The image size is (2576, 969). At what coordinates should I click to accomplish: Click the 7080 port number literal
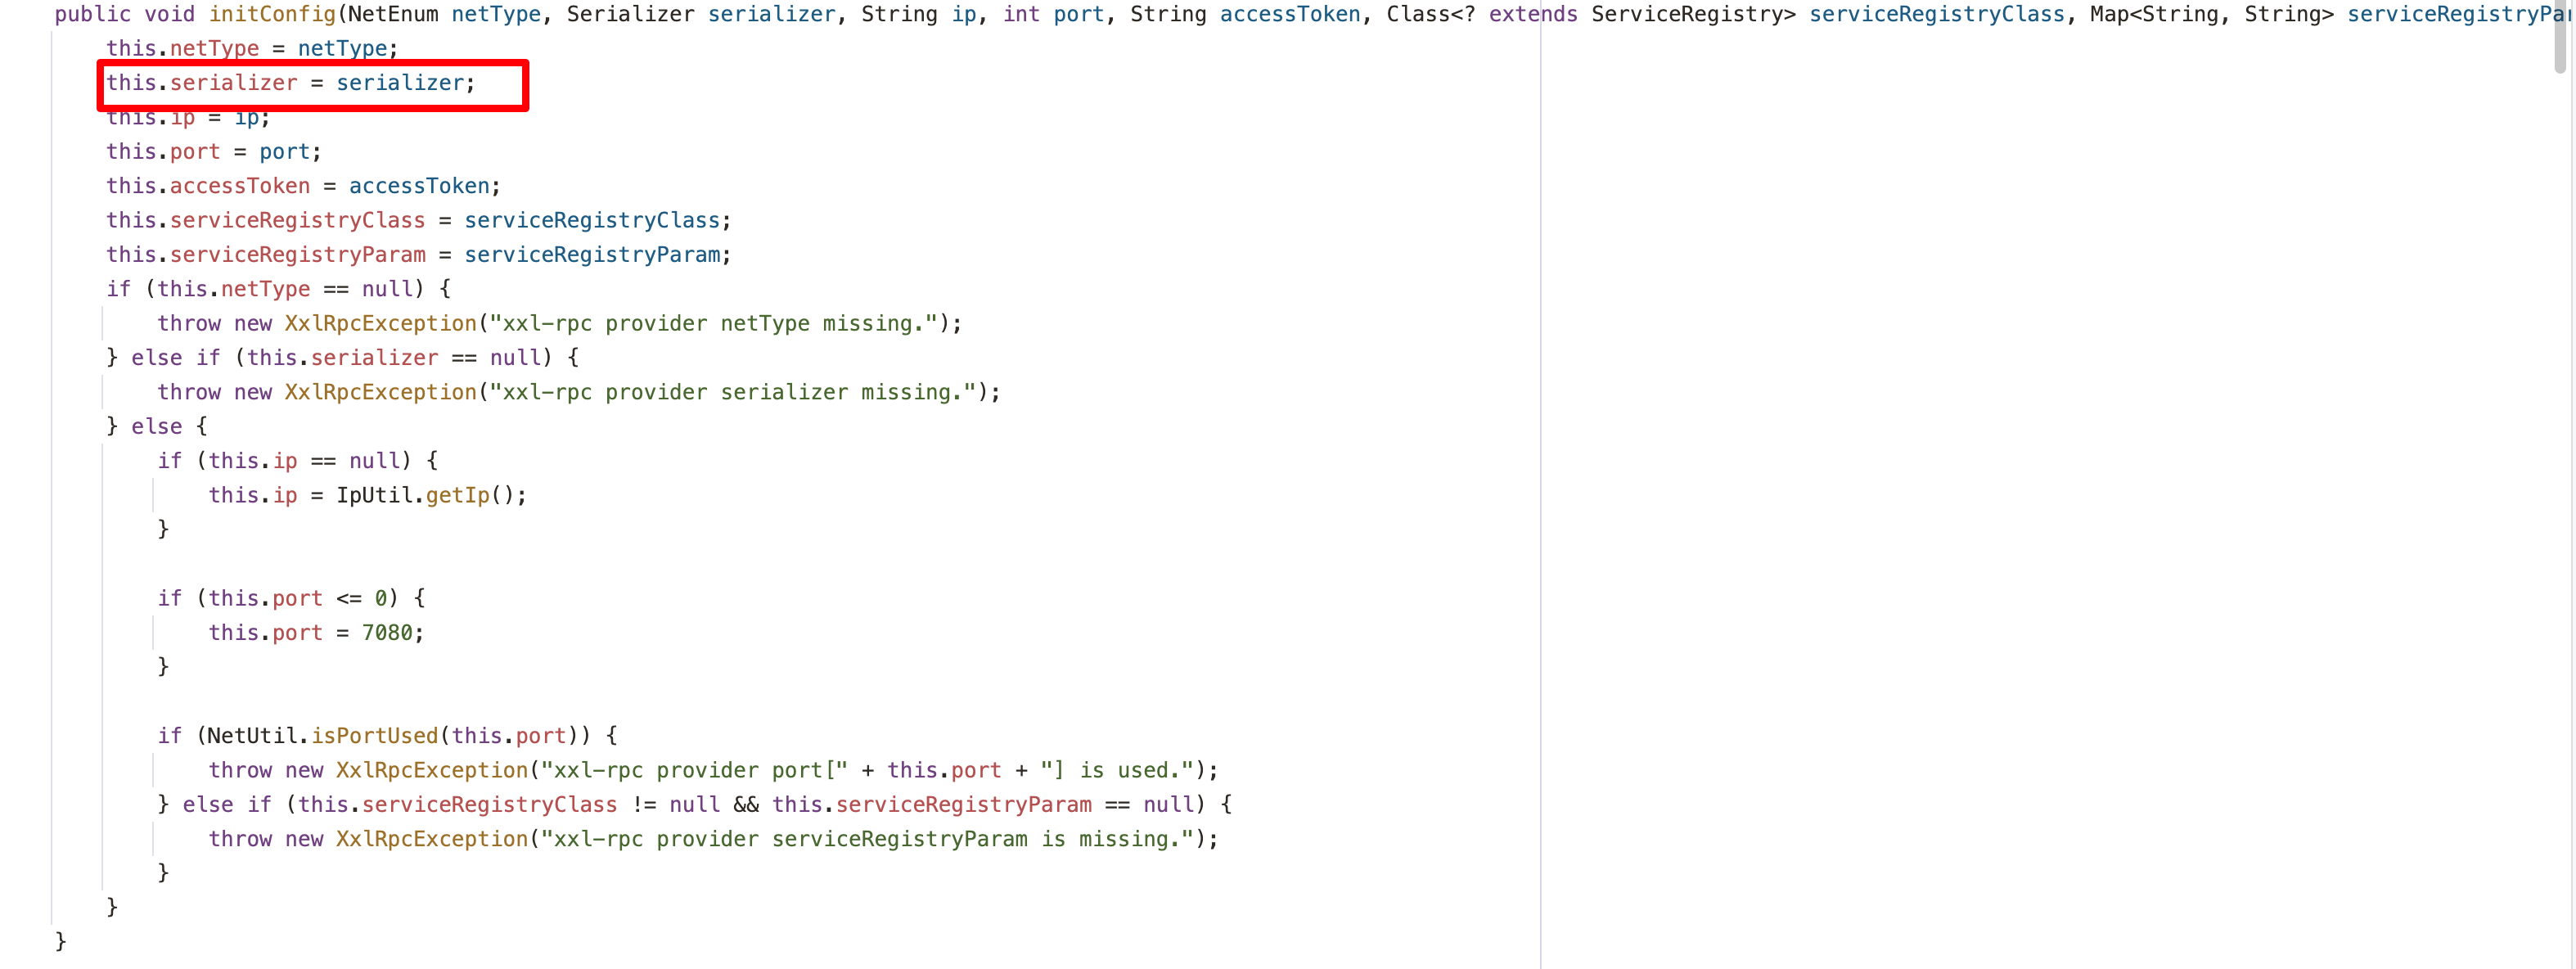[x=386, y=633]
